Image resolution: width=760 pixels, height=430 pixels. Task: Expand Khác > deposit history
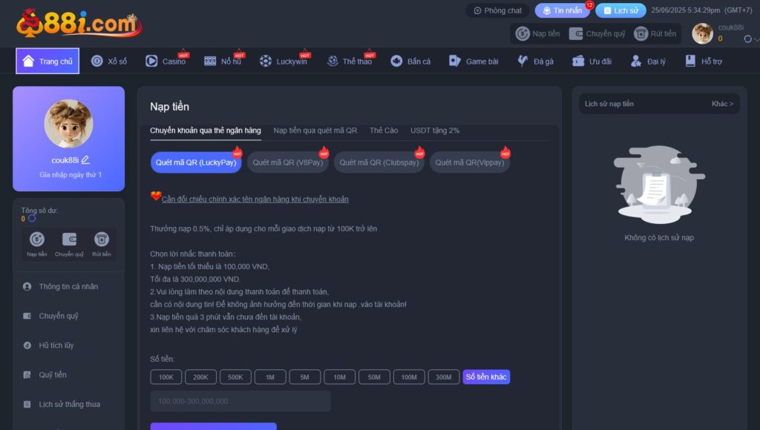(722, 104)
